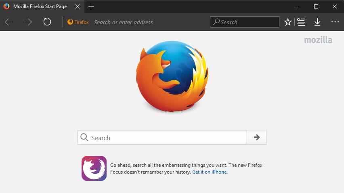This screenshot has height=193, width=344.
Task: Close the Firefox window
Action: click(x=335, y=6)
